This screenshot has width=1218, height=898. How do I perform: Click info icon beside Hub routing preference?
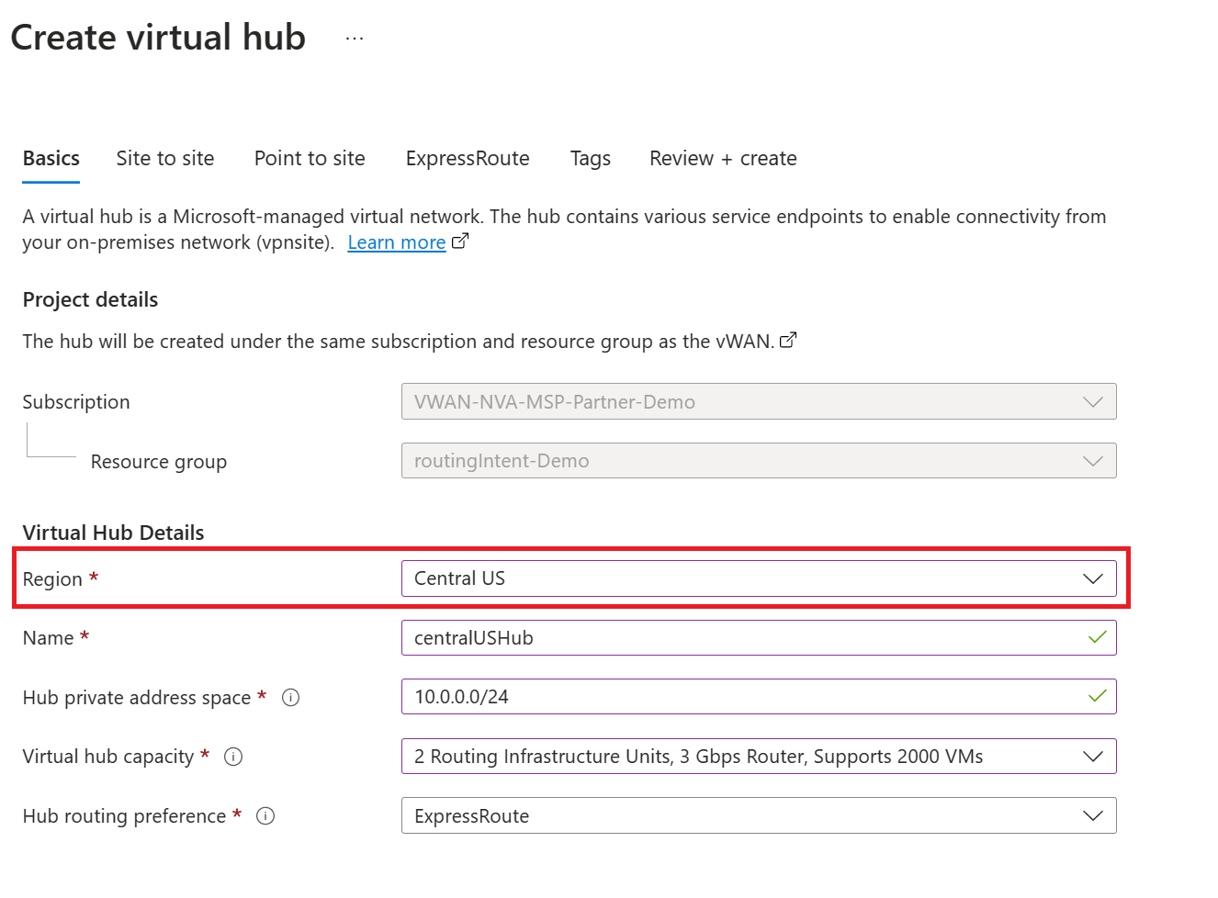pyautogui.click(x=265, y=816)
